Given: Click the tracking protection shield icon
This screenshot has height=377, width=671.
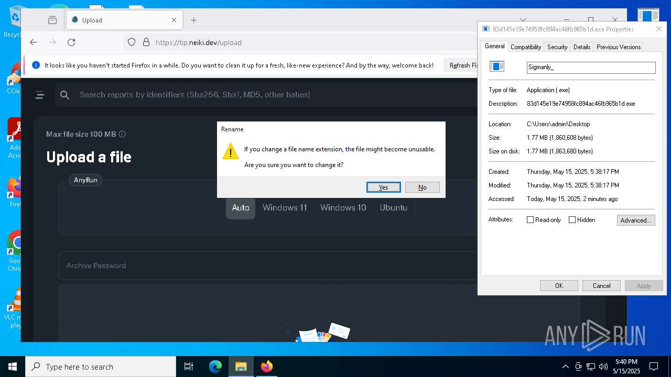Looking at the screenshot, I should click(x=132, y=42).
